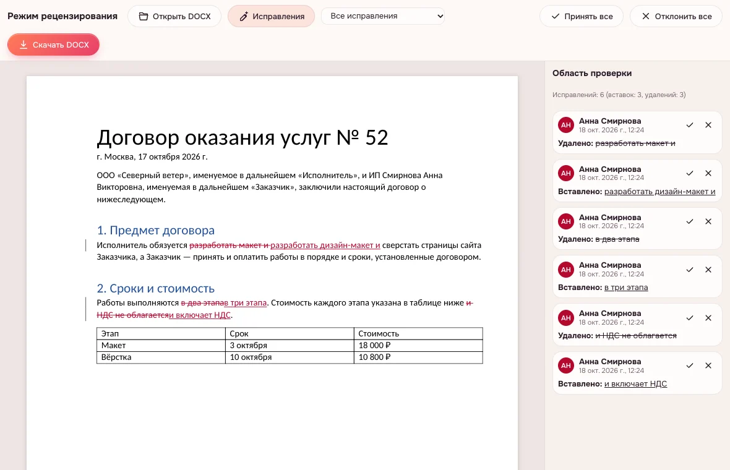Reject the insertion "в три этапа"
The image size is (730, 470).
[x=708, y=270]
